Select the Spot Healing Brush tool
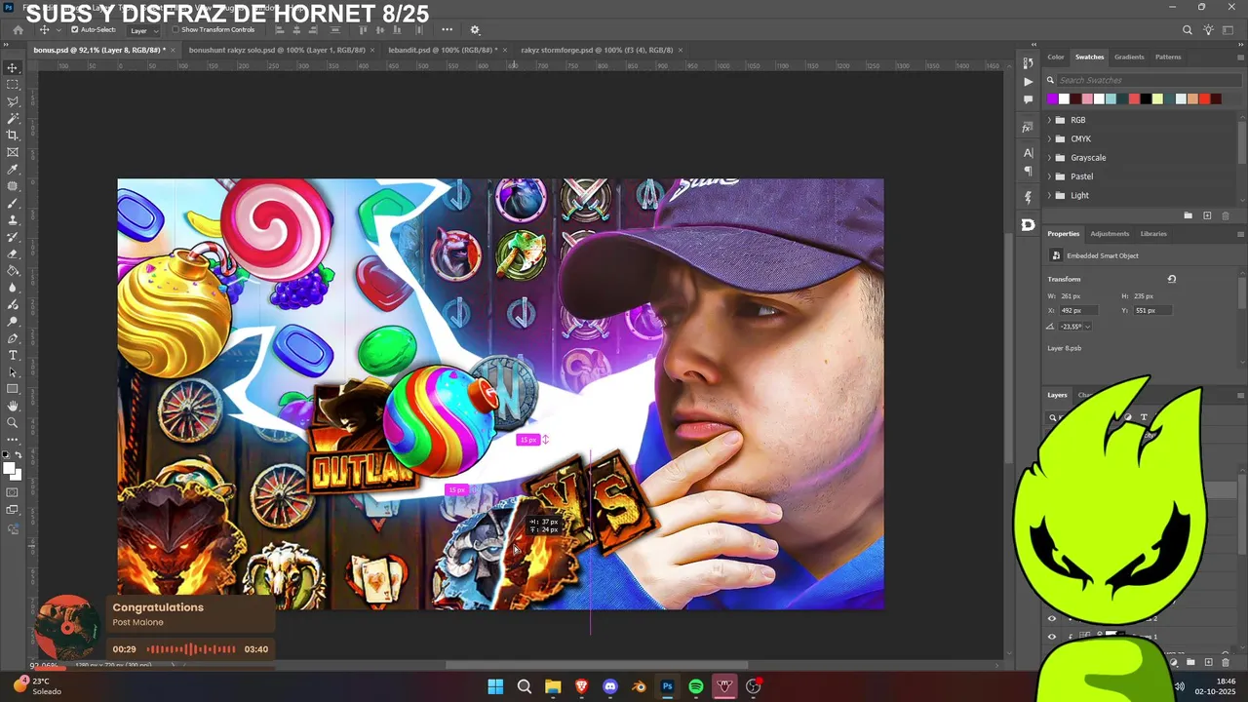 13,186
